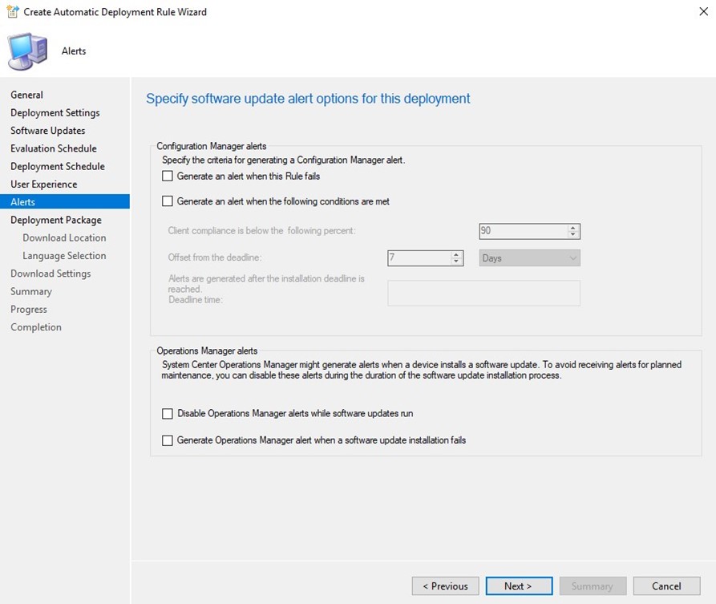Close the Create Automatic Deployment Rule Wizard
The image size is (716, 604).
click(704, 11)
